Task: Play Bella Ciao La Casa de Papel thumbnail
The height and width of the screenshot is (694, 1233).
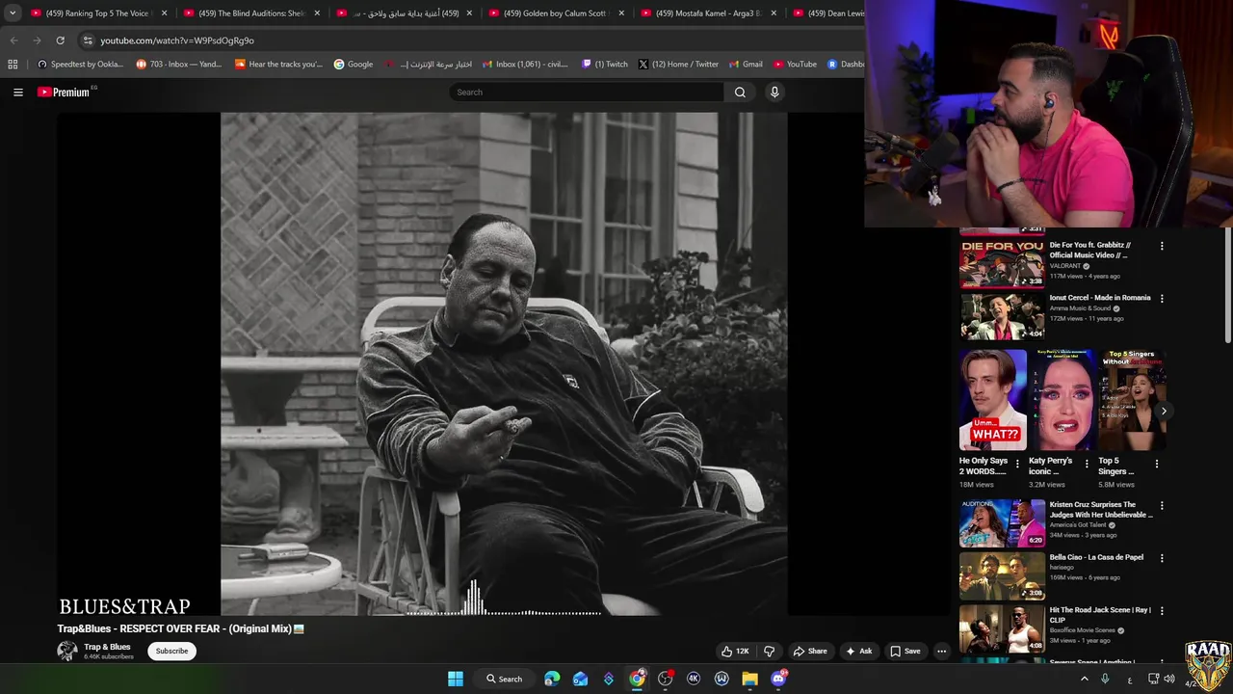Action: [1002, 575]
